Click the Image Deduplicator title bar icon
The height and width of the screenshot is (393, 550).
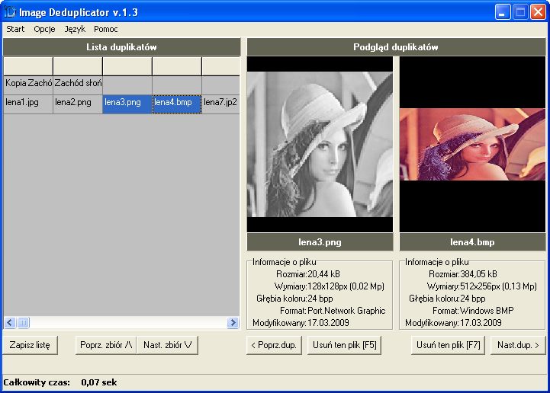click(10, 12)
